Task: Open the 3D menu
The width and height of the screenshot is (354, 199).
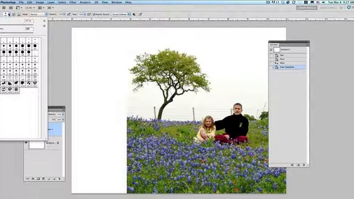Action: pos(96,2)
